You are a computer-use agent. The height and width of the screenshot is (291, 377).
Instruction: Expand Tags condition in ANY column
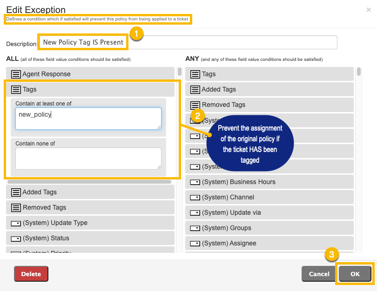click(x=269, y=74)
